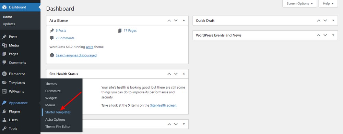Open Theme File Editor submenu item
The image size is (343, 134).
58,126
